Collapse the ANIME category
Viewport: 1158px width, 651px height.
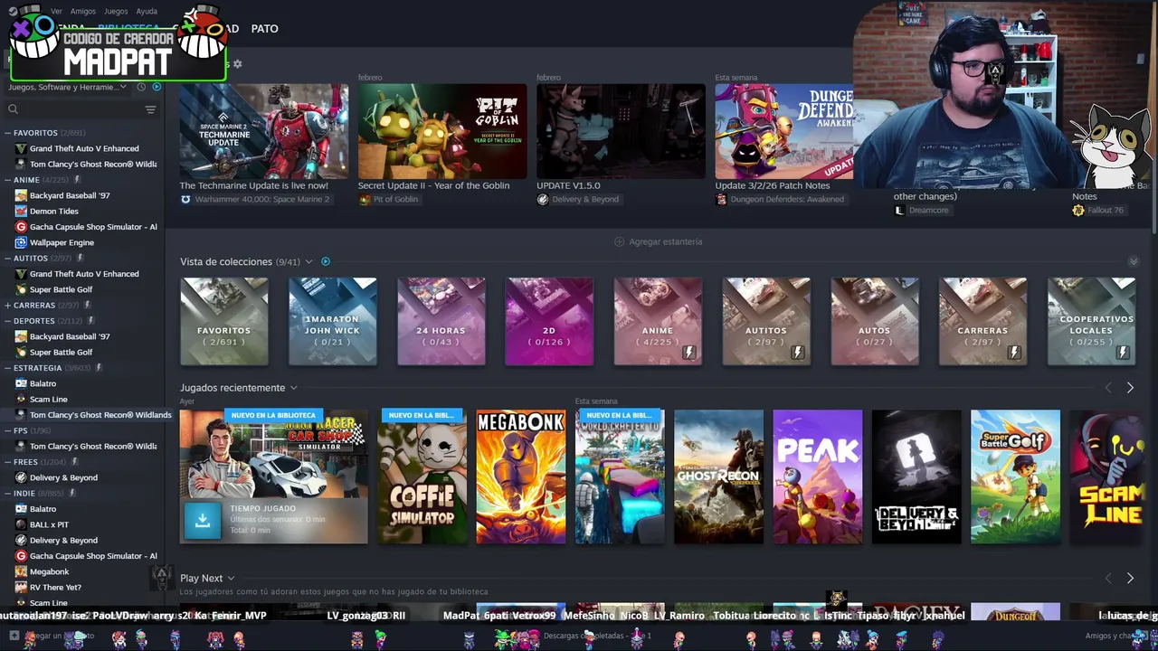click(7, 180)
